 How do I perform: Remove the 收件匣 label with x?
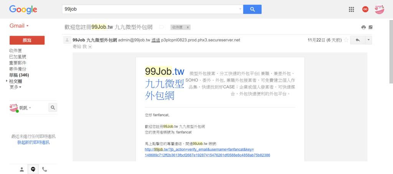(187, 27)
